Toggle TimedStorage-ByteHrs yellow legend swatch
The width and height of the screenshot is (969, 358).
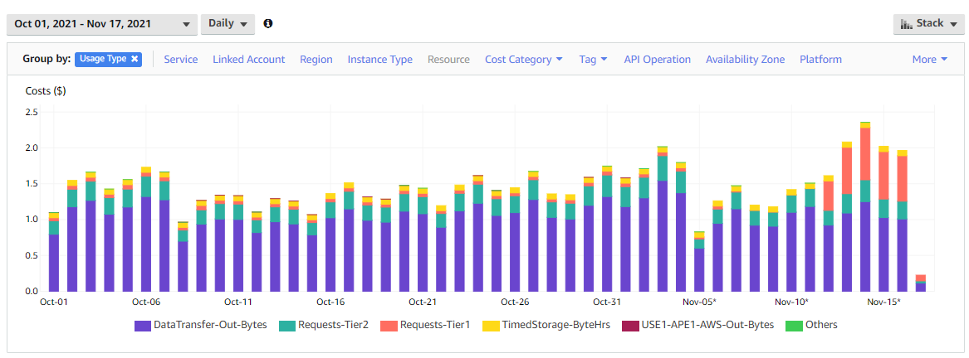tap(492, 326)
